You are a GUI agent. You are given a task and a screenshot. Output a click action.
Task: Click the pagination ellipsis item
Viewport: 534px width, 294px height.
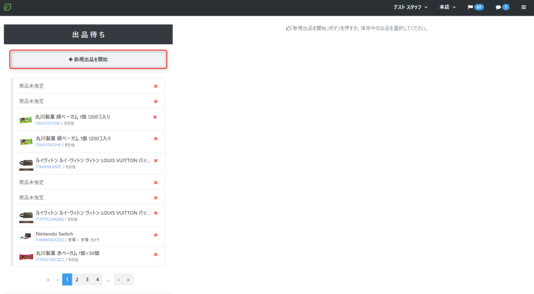tap(108, 280)
